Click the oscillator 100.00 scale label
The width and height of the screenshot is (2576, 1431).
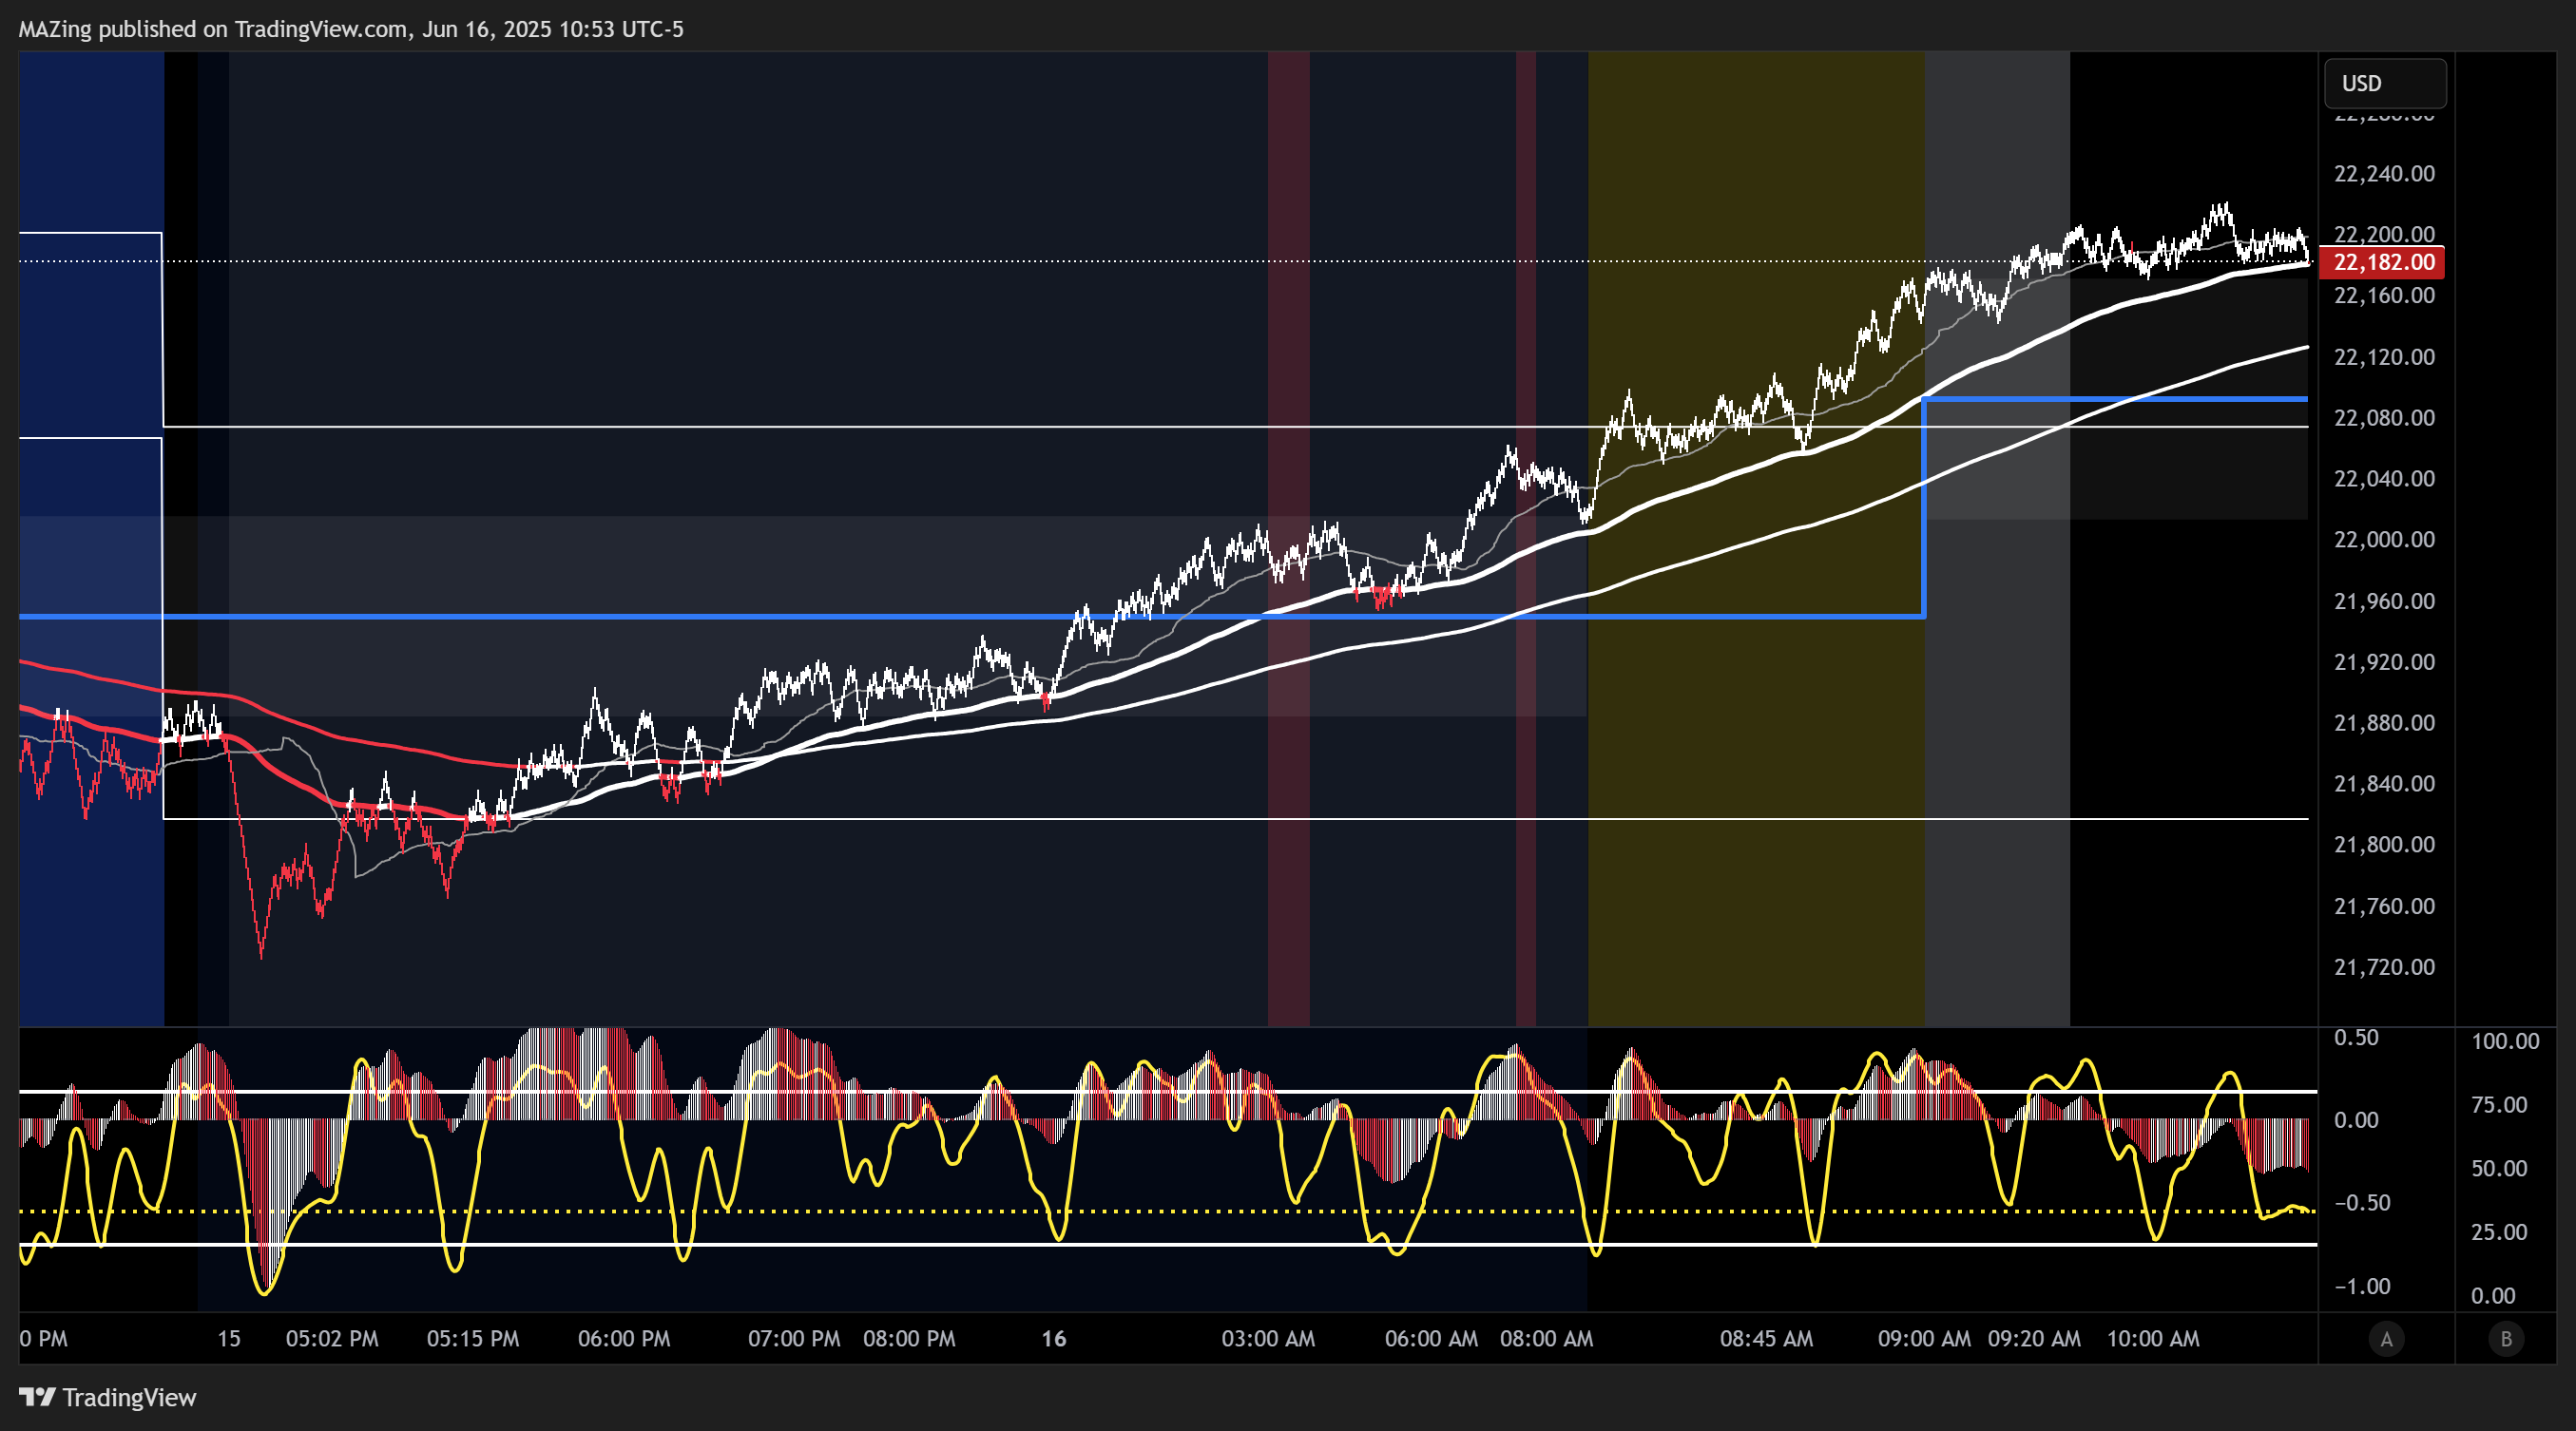2505,1041
